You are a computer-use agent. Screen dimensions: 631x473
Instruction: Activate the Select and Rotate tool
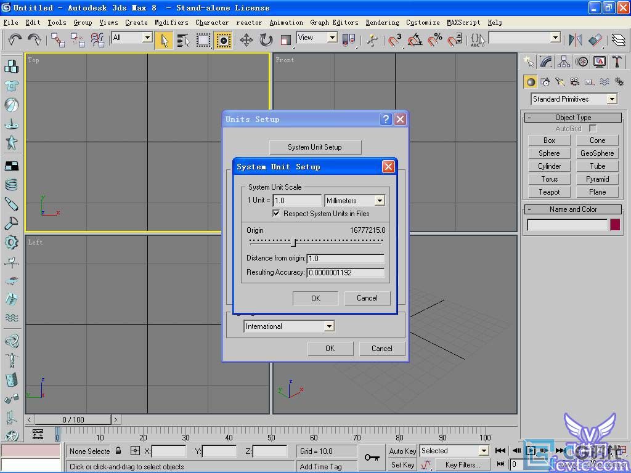tap(266, 40)
